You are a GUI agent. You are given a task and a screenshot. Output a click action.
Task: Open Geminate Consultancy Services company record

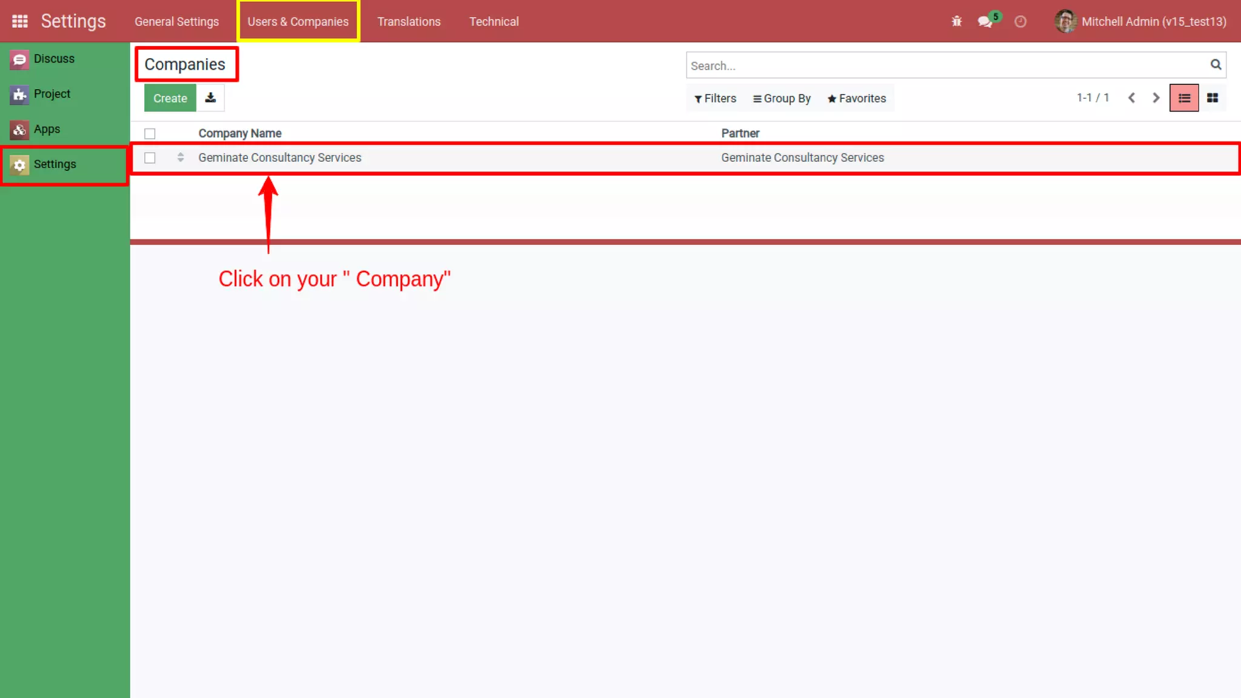click(x=279, y=158)
